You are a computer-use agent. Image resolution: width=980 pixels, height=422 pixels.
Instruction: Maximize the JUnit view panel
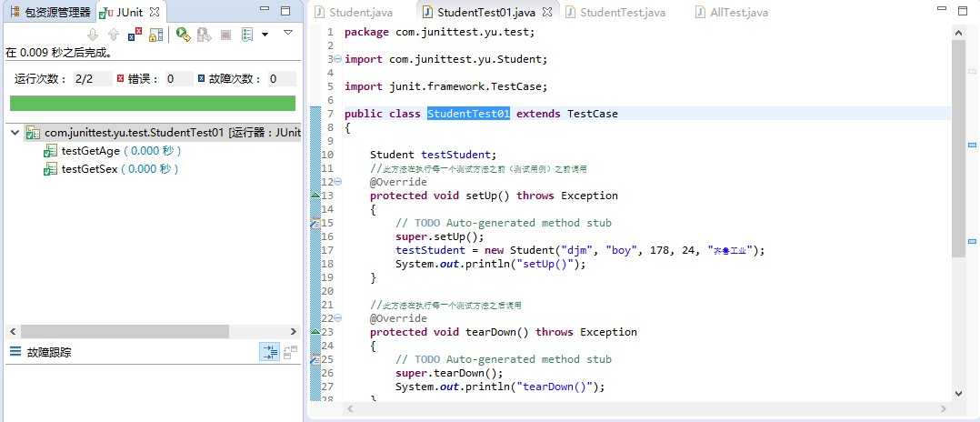[x=285, y=11]
